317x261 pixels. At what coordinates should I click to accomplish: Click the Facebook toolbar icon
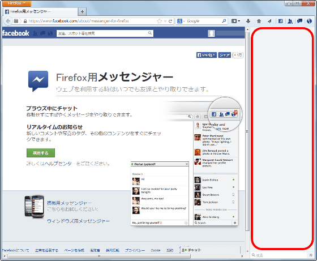[x=280, y=21]
